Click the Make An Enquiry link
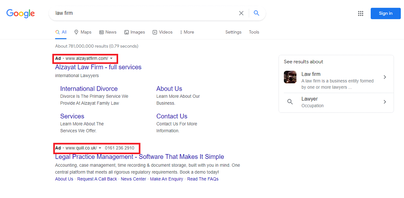This screenshot has height=198, width=404. click(x=167, y=179)
